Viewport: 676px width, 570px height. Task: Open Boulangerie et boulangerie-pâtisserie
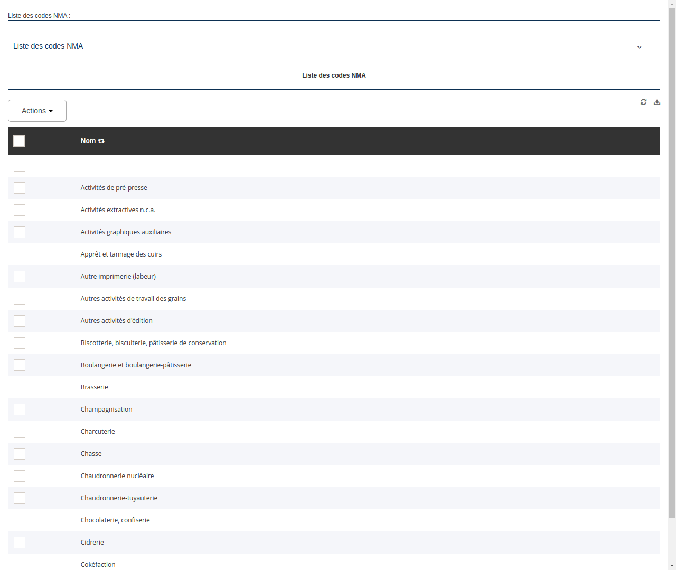pos(136,365)
